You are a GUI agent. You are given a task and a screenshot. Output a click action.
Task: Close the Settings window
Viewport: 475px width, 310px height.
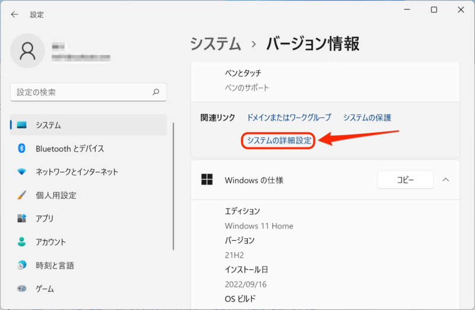[x=461, y=9]
